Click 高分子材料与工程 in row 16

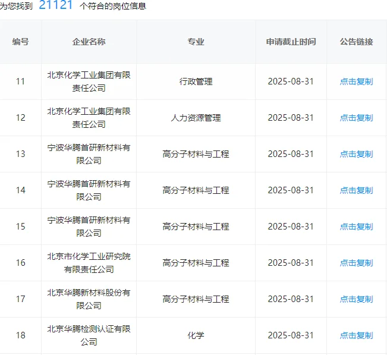[196, 263]
